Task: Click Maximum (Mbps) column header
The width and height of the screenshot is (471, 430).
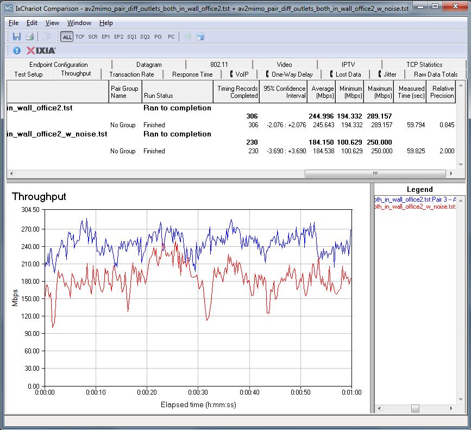Action: [379, 92]
